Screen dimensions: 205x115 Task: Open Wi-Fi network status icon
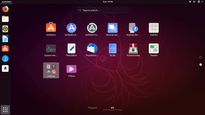pos(190,2)
